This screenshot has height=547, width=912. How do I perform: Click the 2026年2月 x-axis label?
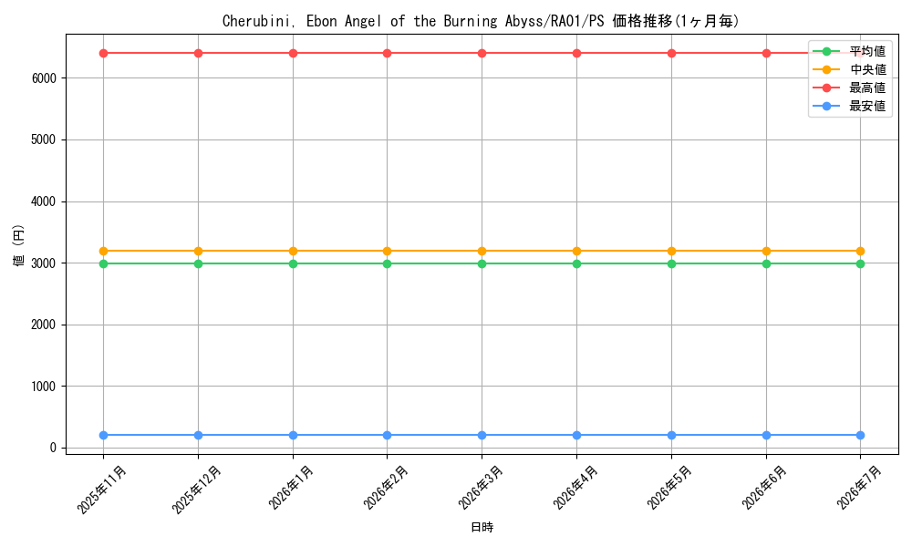click(386, 487)
